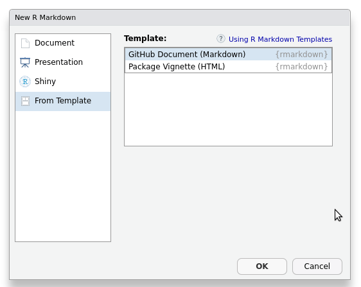Click the New R Markdown title bar
361x287 pixels.
(x=180, y=17)
